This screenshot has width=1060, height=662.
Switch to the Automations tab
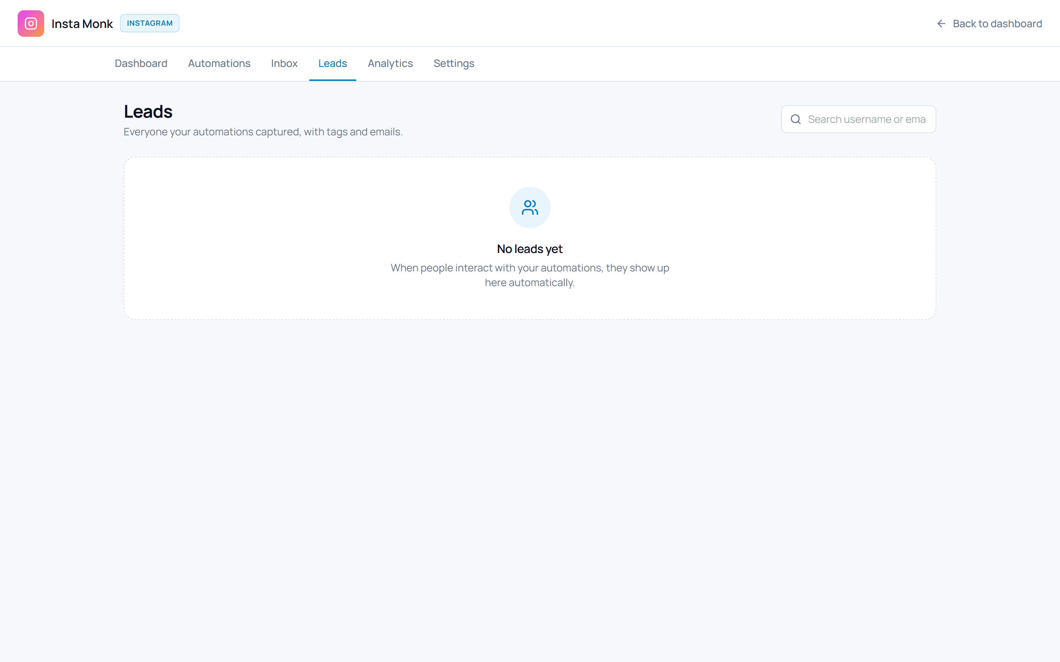[x=219, y=64]
